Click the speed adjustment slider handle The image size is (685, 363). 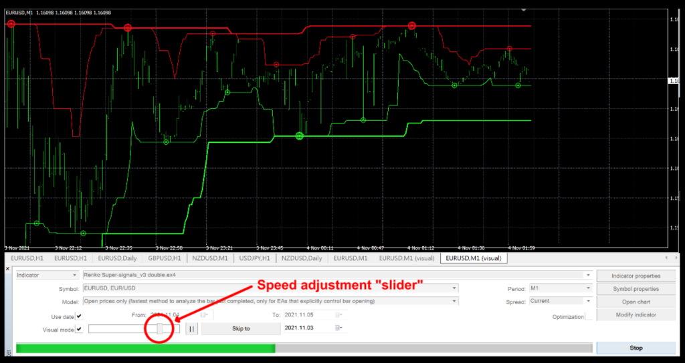tap(160, 328)
